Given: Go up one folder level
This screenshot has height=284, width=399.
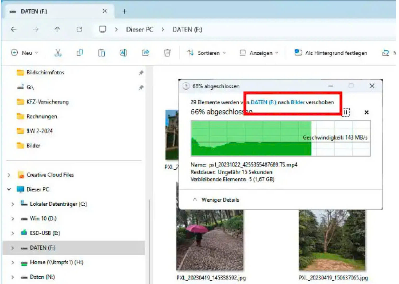Looking at the screenshot, I should tap(57, 29).
